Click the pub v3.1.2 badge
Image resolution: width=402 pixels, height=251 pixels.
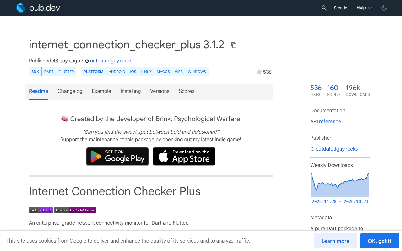point(41,210)
